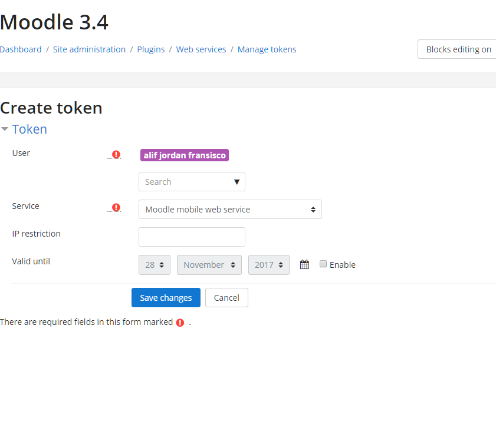Click the Service field label
The image size is (496, 435).
click(25, 206)
